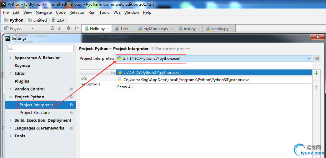Click the untitled folder in breadcrumb

[x=38, y=20]
